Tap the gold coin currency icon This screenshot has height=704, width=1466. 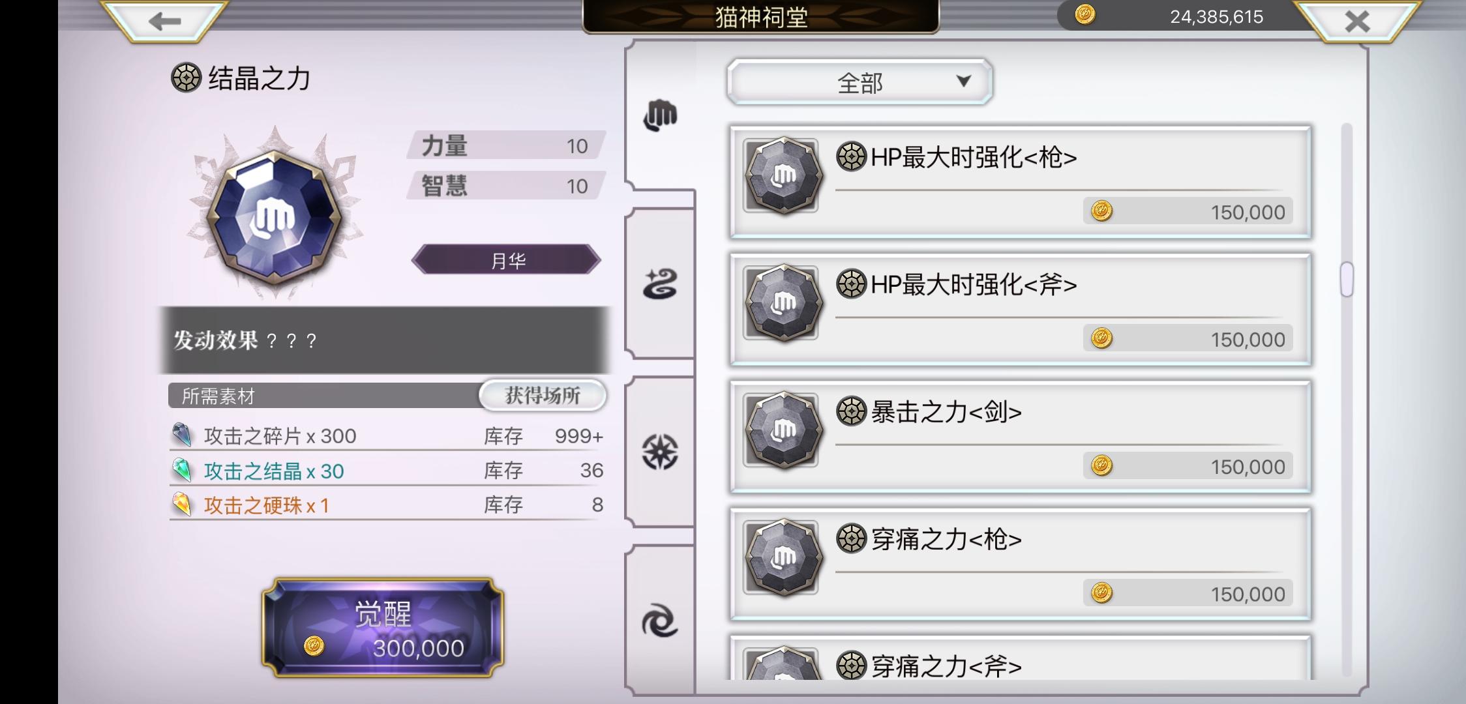click(1085, 14)
